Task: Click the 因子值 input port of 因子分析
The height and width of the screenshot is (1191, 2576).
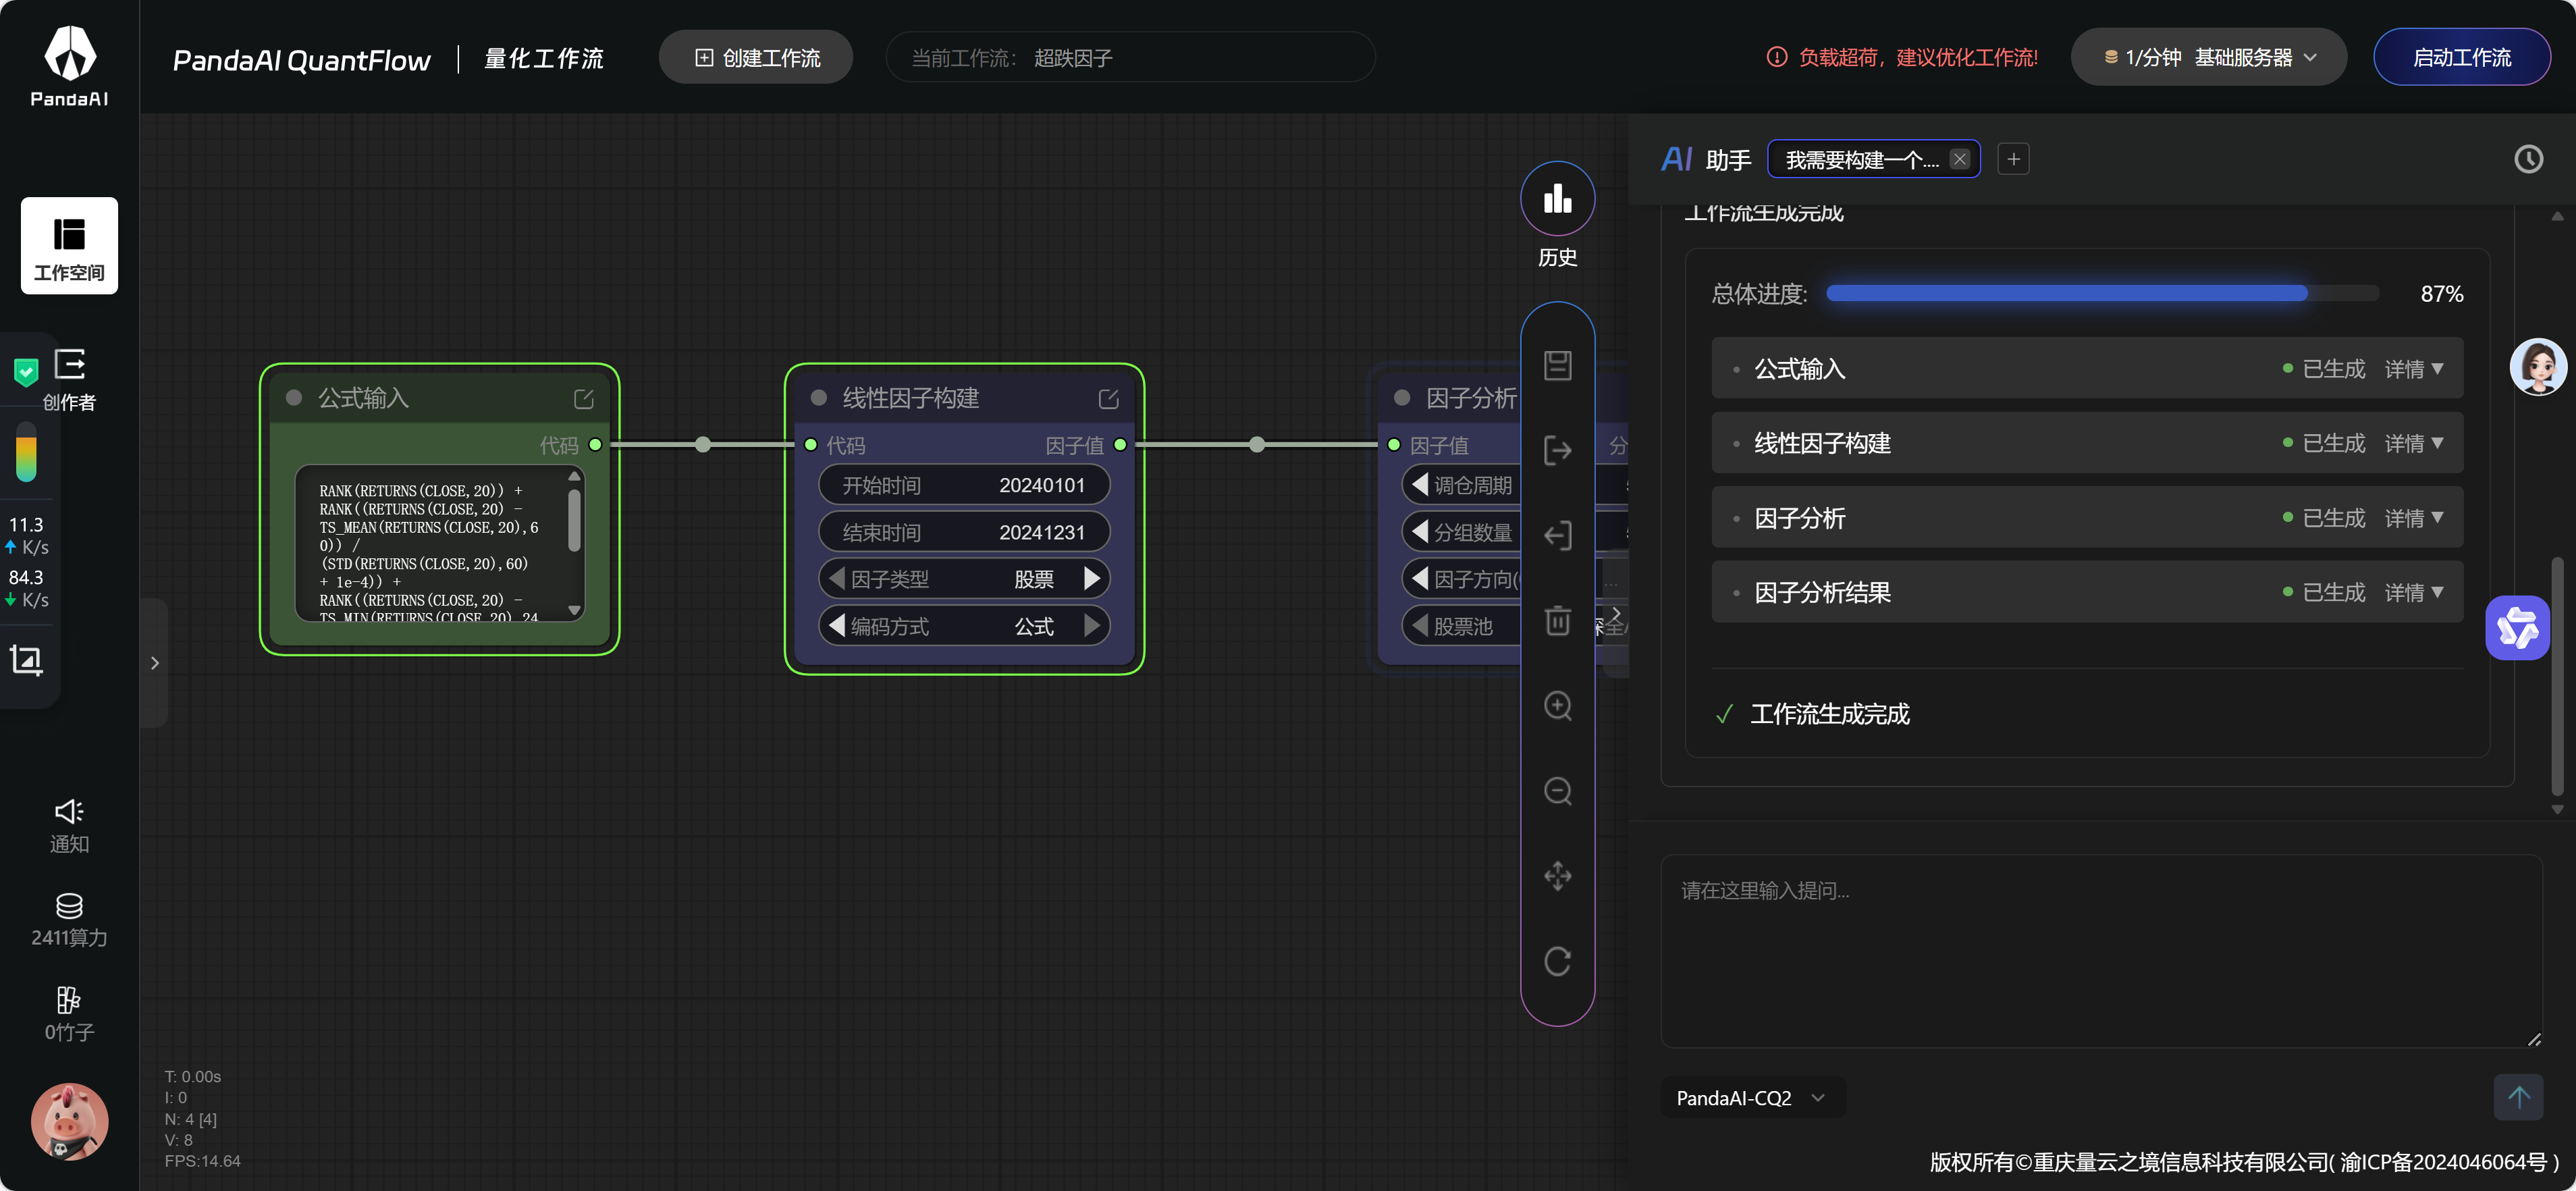Action: point(1394,444)
